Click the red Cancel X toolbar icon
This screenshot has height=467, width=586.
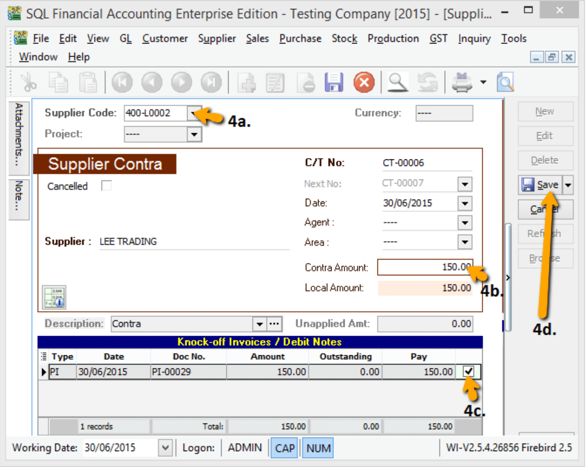[364, 83]
